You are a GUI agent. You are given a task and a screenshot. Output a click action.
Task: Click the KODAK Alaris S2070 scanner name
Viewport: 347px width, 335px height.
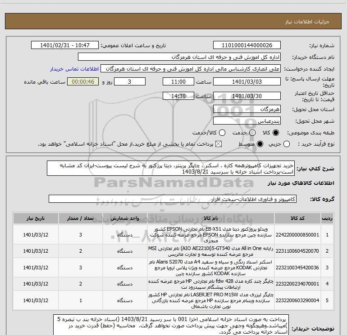coord(211,268)
